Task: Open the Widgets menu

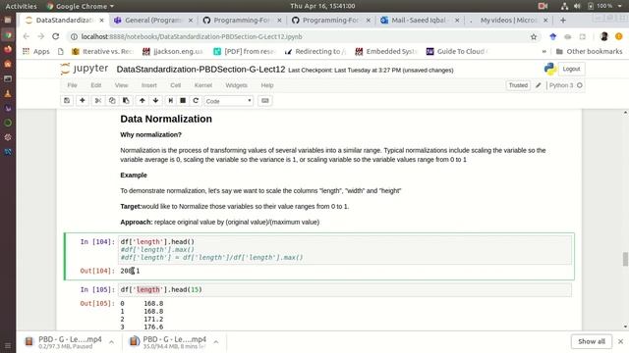Action: tap(236, 85)
